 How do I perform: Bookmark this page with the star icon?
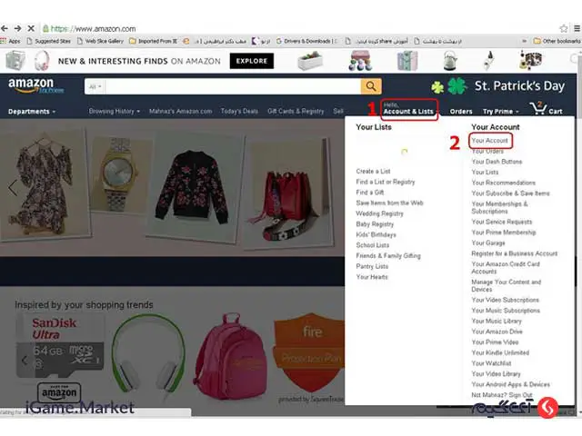tap(564, 28)
